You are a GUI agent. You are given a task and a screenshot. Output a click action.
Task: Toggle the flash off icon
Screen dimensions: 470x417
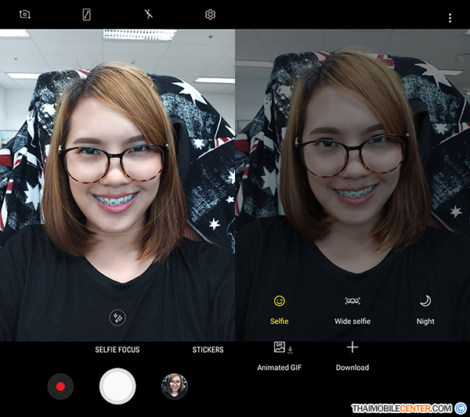point(148,14)
